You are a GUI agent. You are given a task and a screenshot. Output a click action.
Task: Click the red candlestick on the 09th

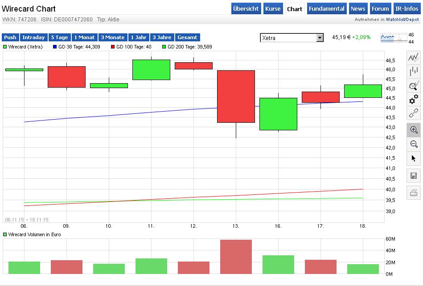tap(66, 77)
